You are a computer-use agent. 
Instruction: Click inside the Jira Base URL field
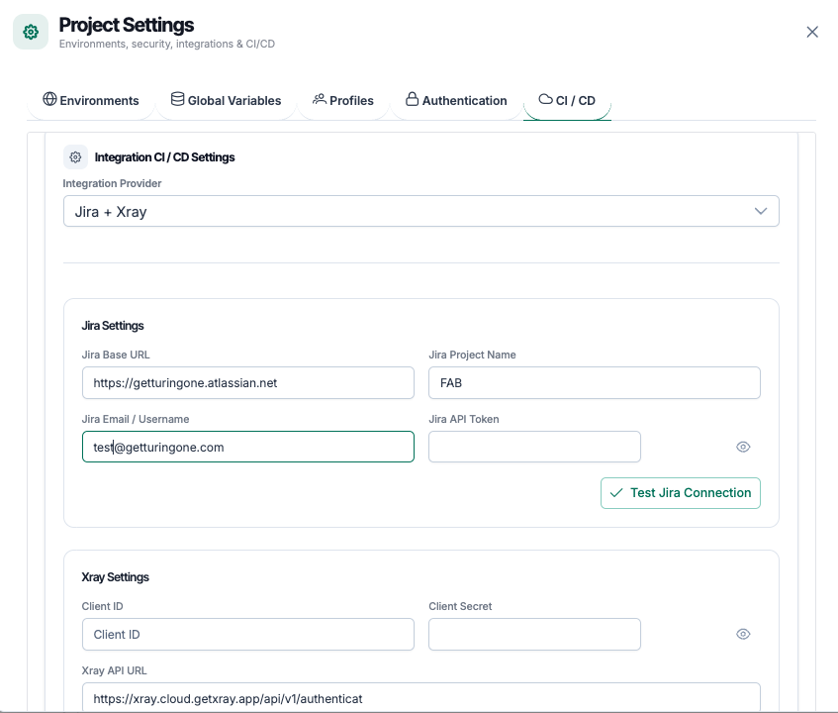247,382
